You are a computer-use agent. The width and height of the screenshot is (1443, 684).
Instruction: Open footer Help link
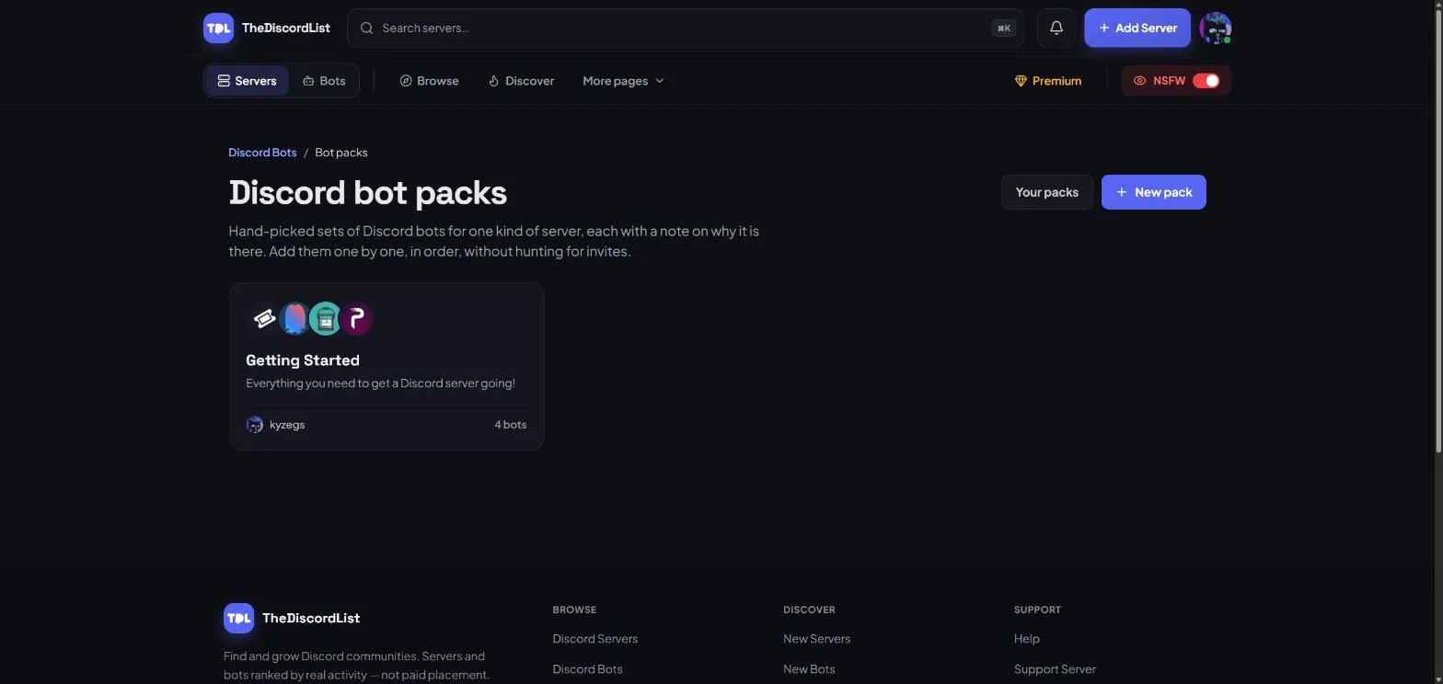click(1026, 639)
